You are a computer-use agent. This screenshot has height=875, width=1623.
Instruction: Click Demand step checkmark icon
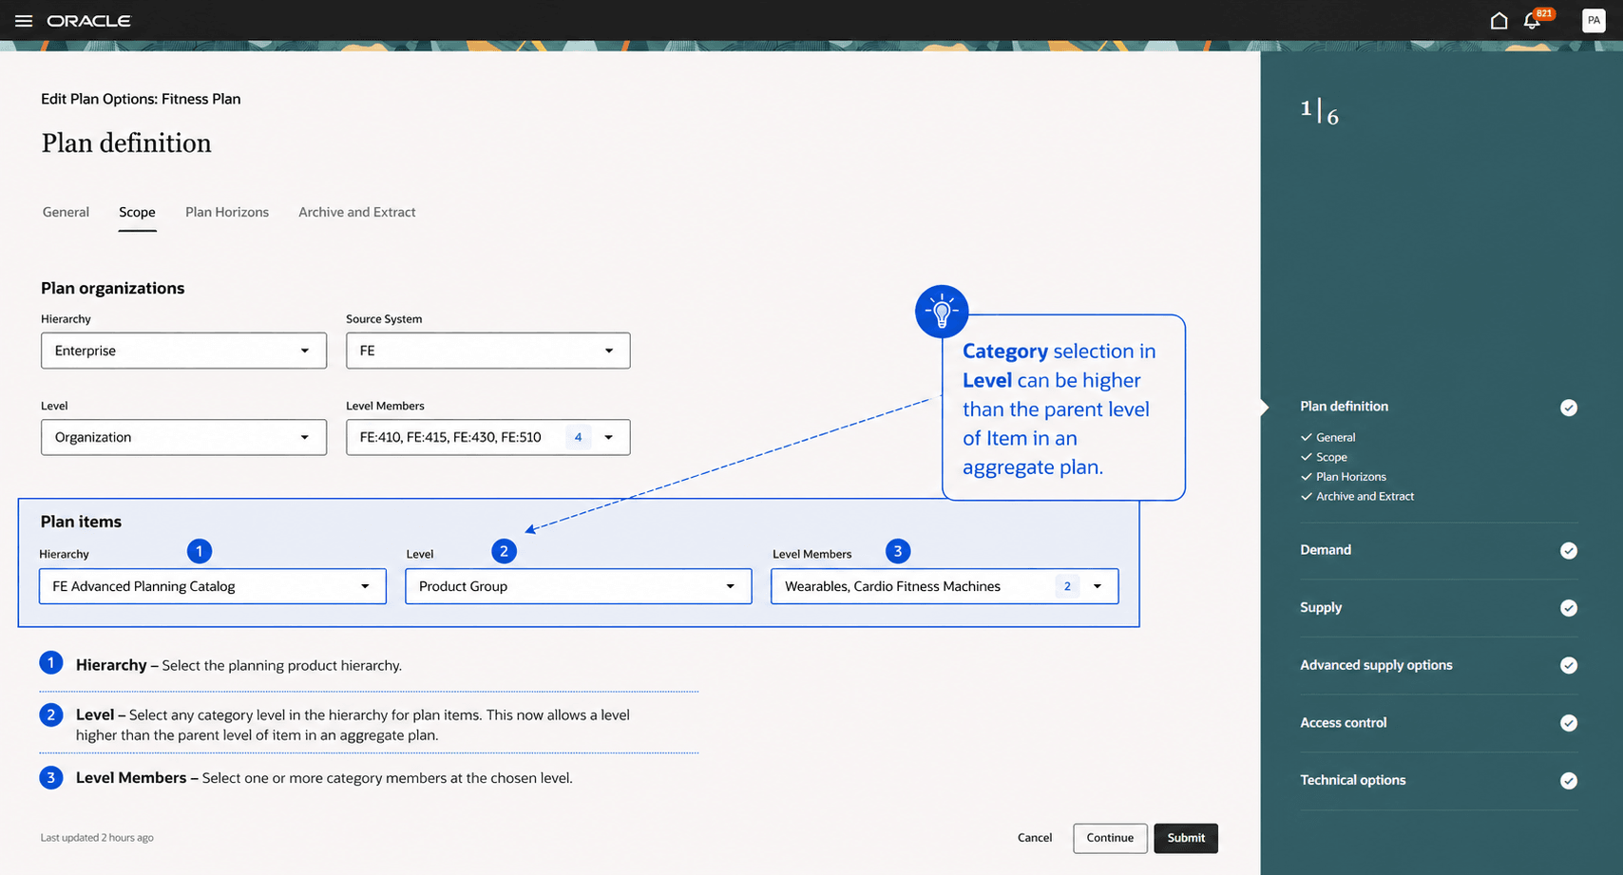(1569, 551)
